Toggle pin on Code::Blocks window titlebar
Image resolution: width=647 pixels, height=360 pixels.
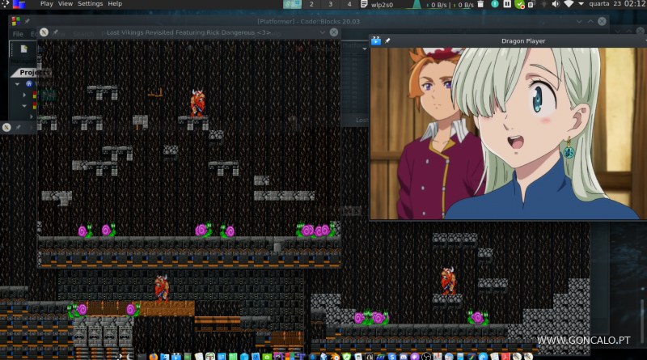pyautogui.click(x=27, y=20)
